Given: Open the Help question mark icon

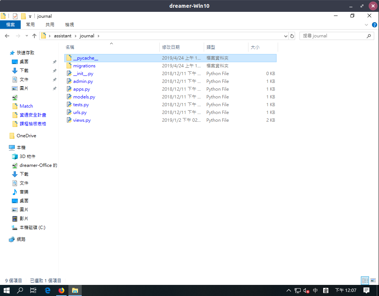Looking at the screenshot, I should (x=374, y=25).
